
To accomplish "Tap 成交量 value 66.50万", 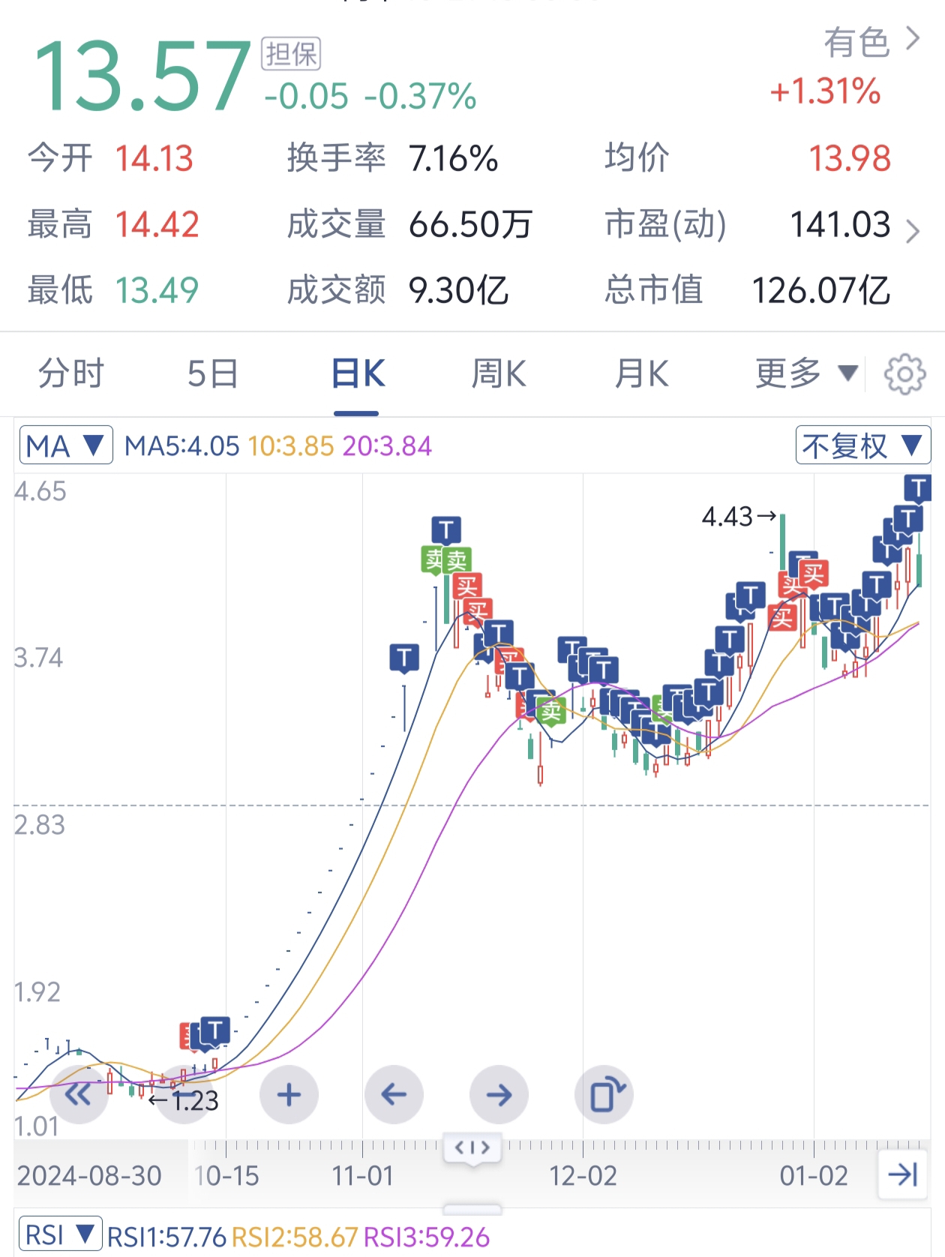I will (471, 224).
